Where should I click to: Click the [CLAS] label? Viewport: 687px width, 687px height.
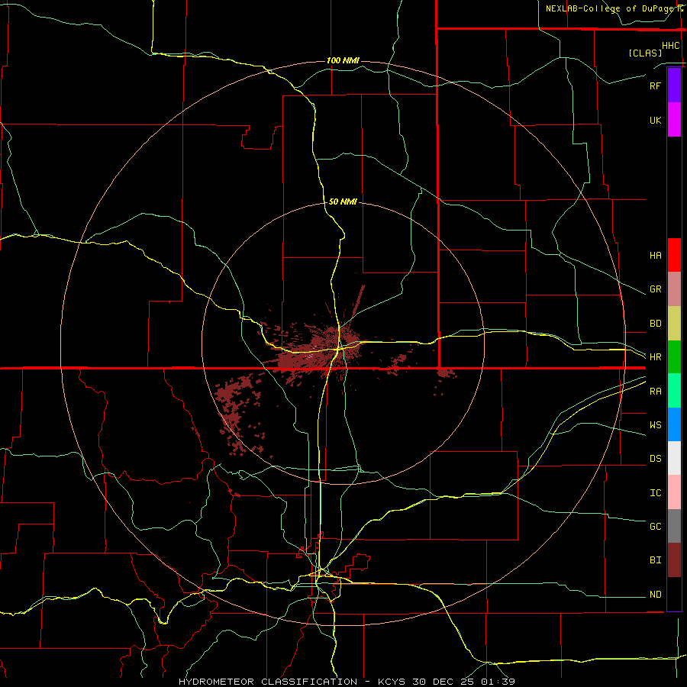coord(645,53)
